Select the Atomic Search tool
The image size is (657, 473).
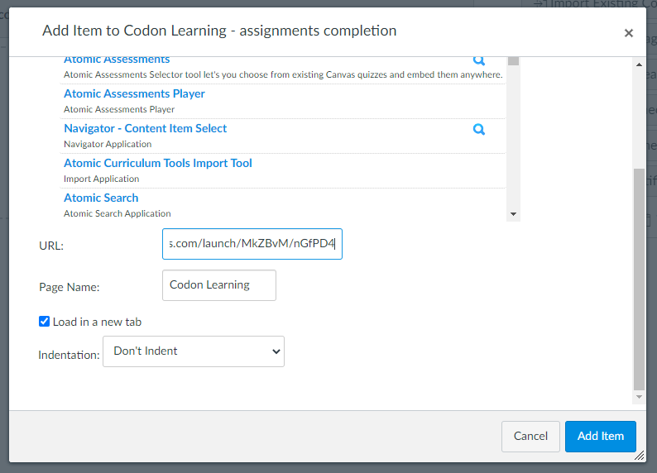(x=101, y=198)
